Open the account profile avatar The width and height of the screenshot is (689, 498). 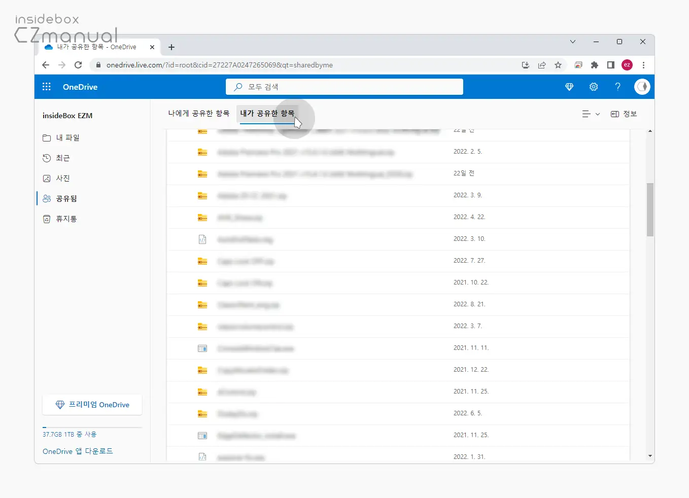click(x=642, y=87)
